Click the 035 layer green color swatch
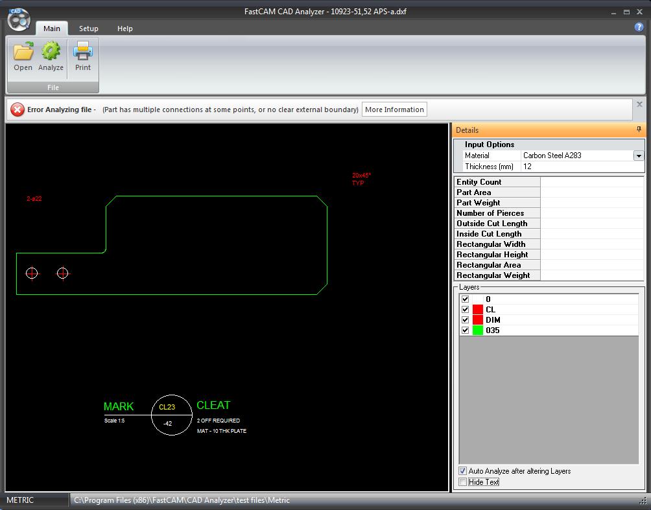Viewport: 651px width, 510px height. pos(478,330)
